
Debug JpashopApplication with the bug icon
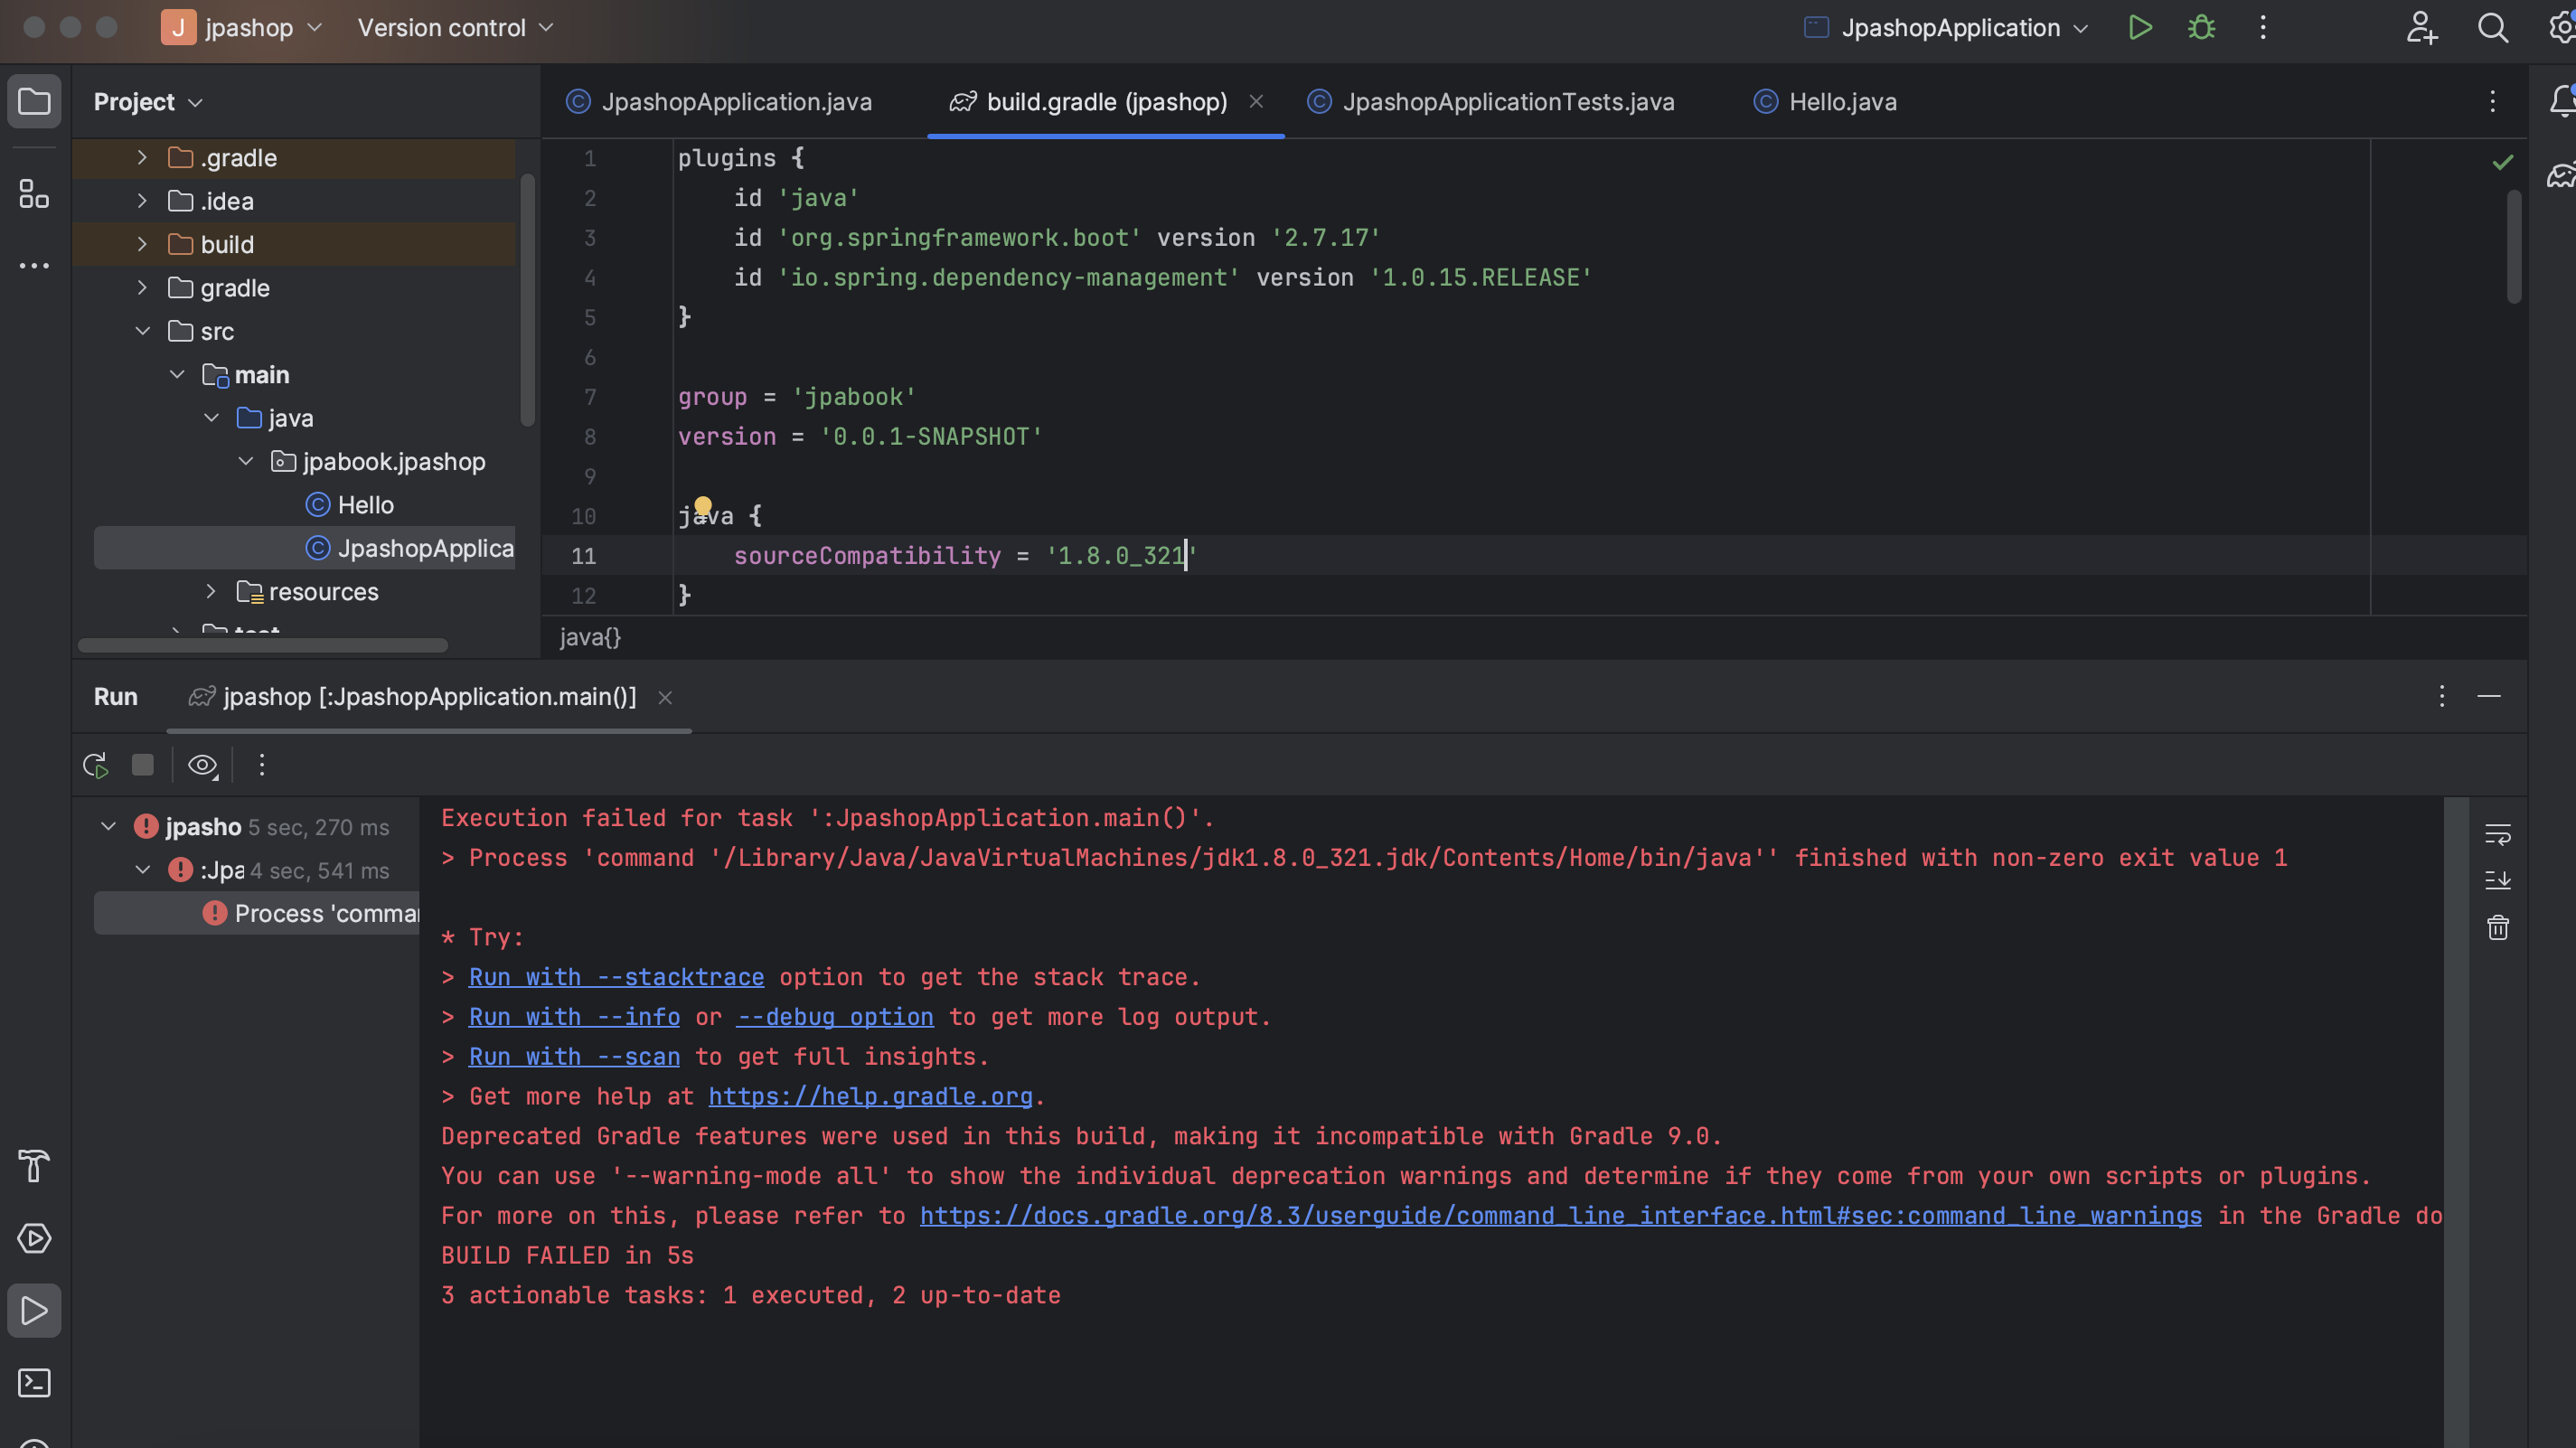point(2202,28)
